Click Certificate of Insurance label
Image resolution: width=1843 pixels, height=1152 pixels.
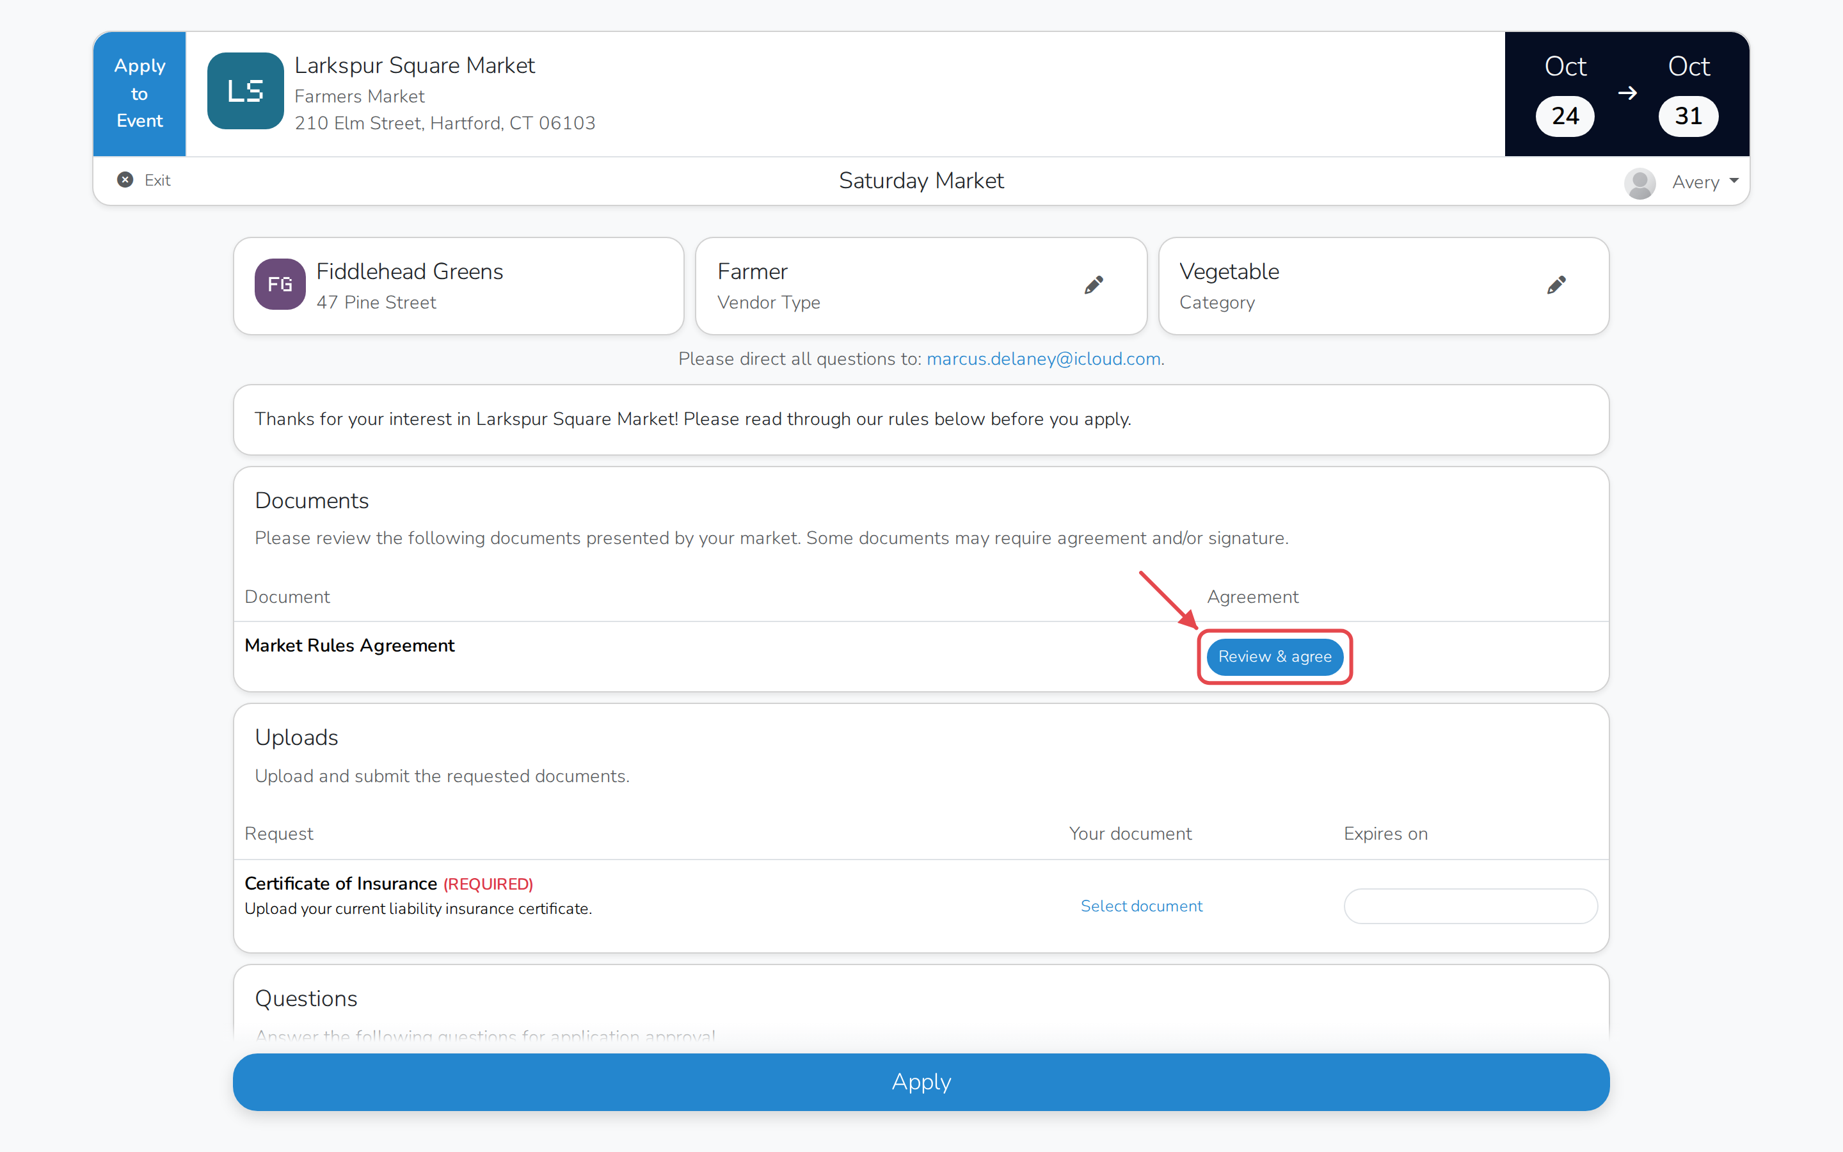click(340, 883)
